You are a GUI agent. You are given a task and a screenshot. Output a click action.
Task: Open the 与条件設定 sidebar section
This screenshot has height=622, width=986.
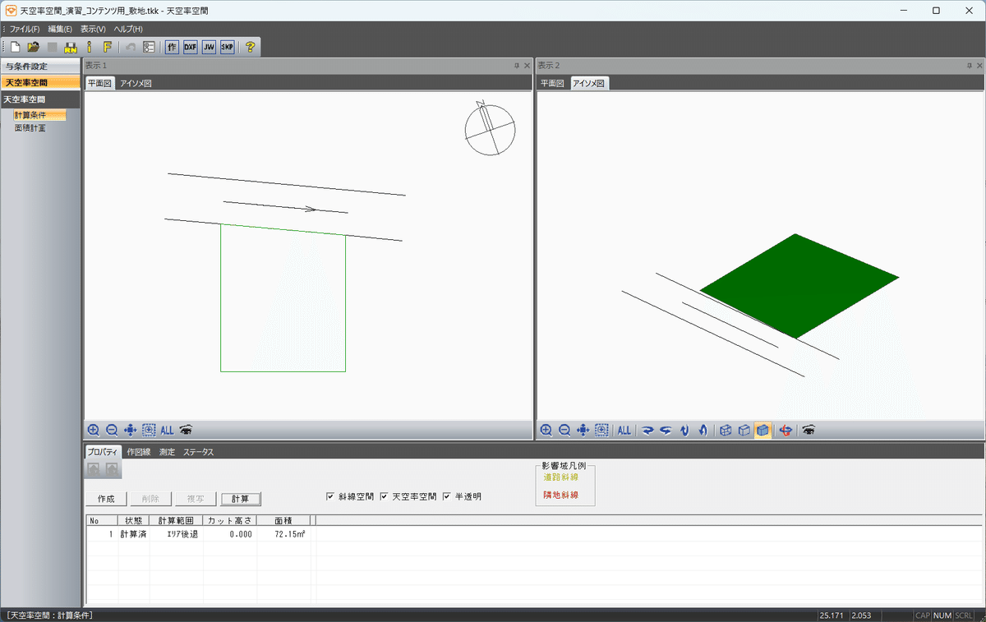[40, 66]
